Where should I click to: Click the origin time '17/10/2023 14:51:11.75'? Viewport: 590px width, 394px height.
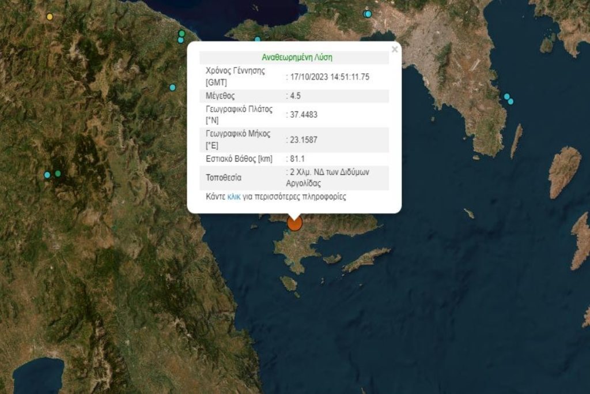click(330, 77)
